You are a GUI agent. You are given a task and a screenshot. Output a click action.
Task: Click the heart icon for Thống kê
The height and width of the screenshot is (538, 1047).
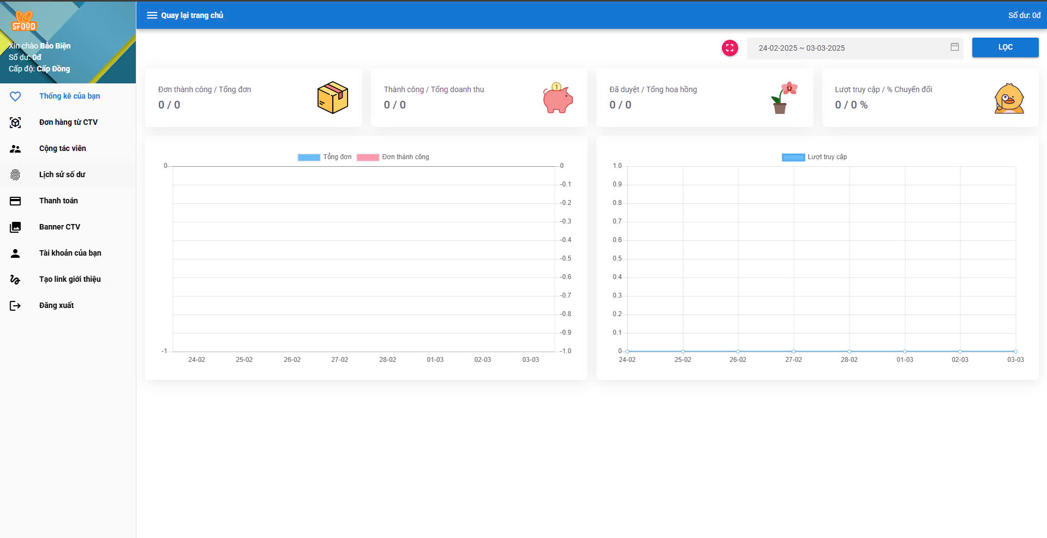[15, 96]
